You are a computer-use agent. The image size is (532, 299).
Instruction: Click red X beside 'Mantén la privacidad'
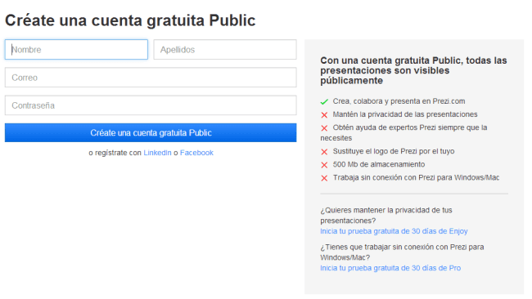point(324,115)
